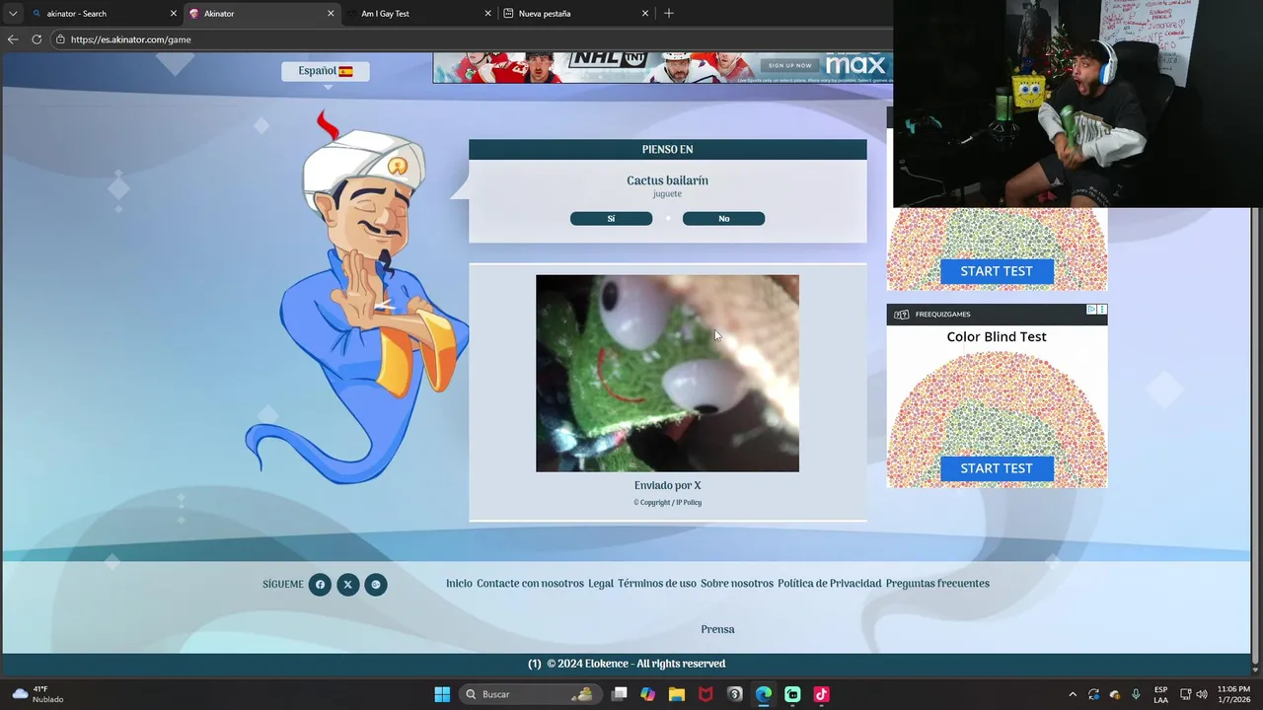Open the green Streamlabs taskbar app

pyautogui.click(x=792, y=694)
